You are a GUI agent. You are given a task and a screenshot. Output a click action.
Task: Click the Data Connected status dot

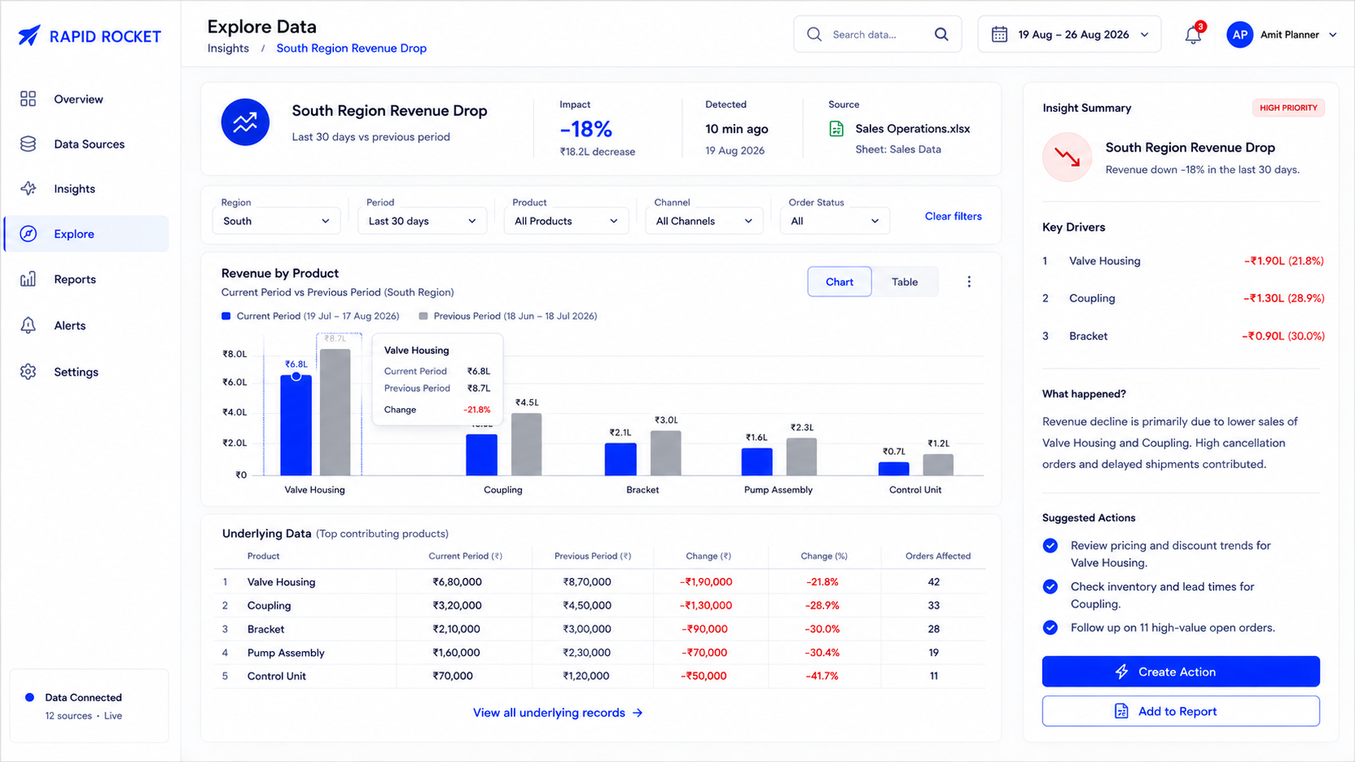click(30, 697)
